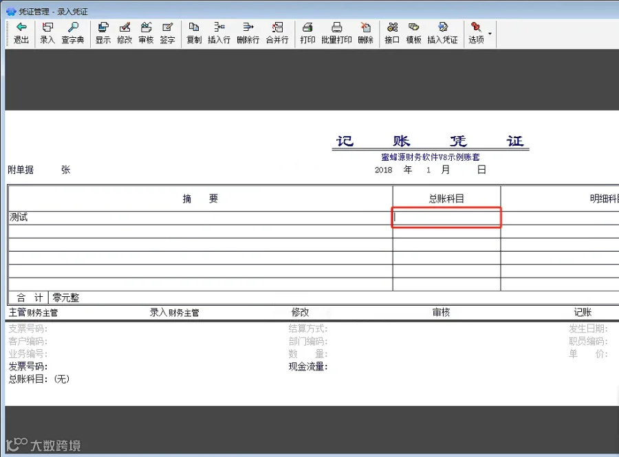Image resolution: width=619 pixels, height=457 pixels.
Task: Click the 复制 copy voucher icon
Action: [194, 33]
